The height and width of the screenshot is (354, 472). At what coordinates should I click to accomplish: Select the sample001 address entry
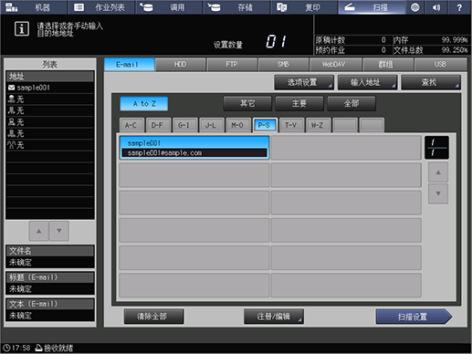tap(194, 148)
